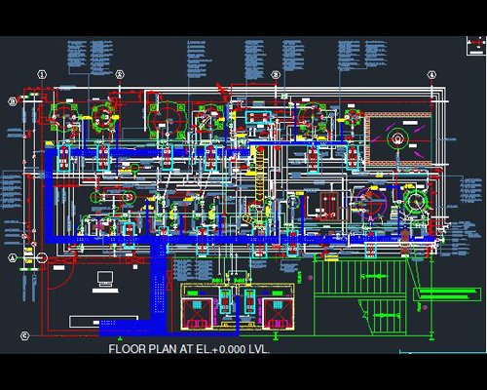Select the brick-hatched enclosure wall
The height and width of the screenshot is (390, 487).
[x=398, y=138]
